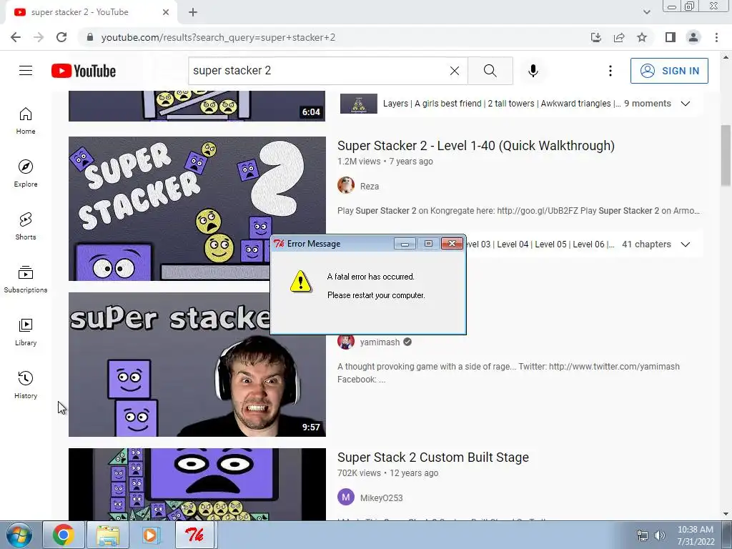Screen dimensions: 732x549
Task: Click '702K views • 12 years ago' text
Action: [387, 473]
